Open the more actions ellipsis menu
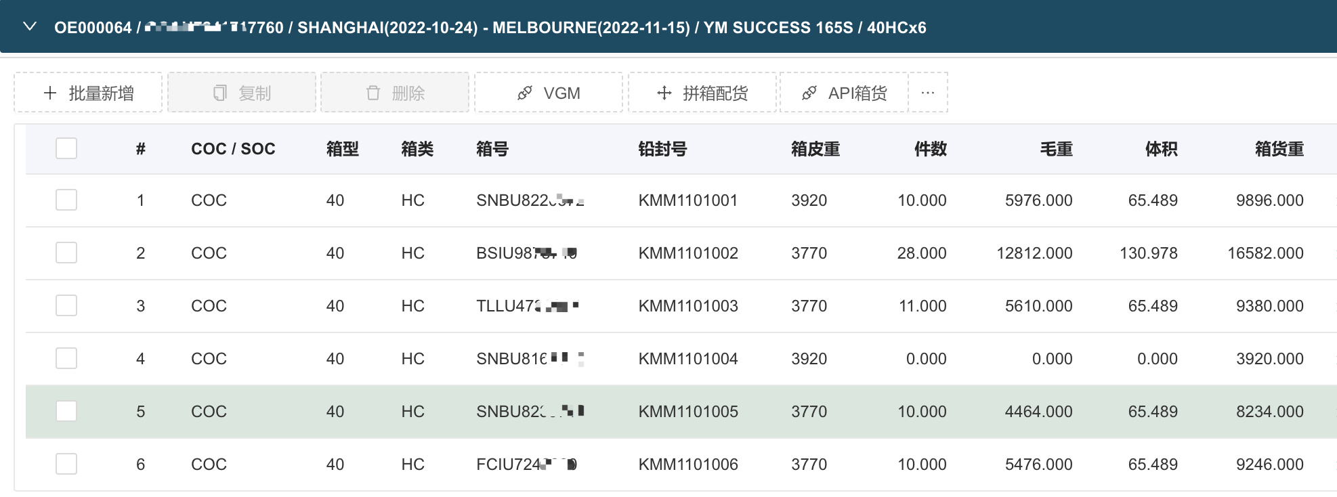This screenshot has height=497, width=1337. tap(928, 93)
